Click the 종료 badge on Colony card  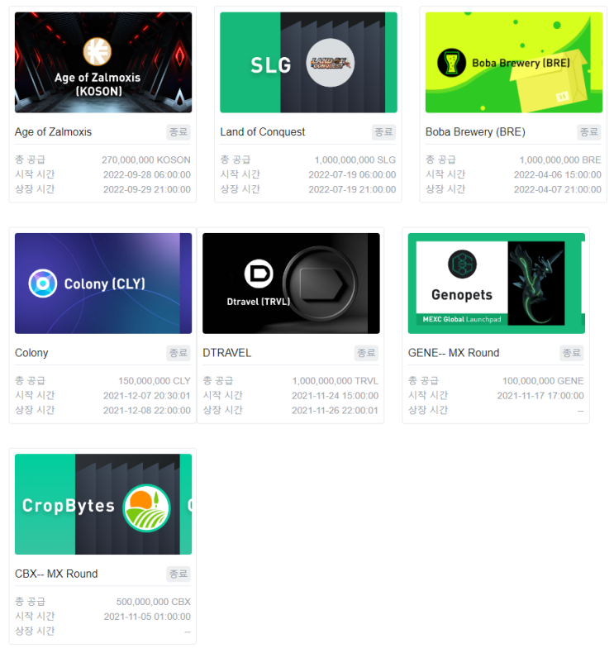(178, 353)
